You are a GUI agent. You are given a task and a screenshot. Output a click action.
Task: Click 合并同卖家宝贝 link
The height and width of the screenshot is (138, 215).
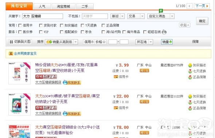[x=25, y=54]
